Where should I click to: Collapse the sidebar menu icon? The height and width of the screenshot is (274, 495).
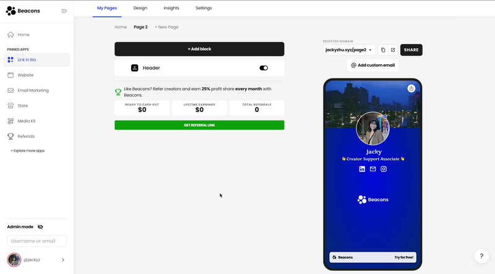[64, 11]
